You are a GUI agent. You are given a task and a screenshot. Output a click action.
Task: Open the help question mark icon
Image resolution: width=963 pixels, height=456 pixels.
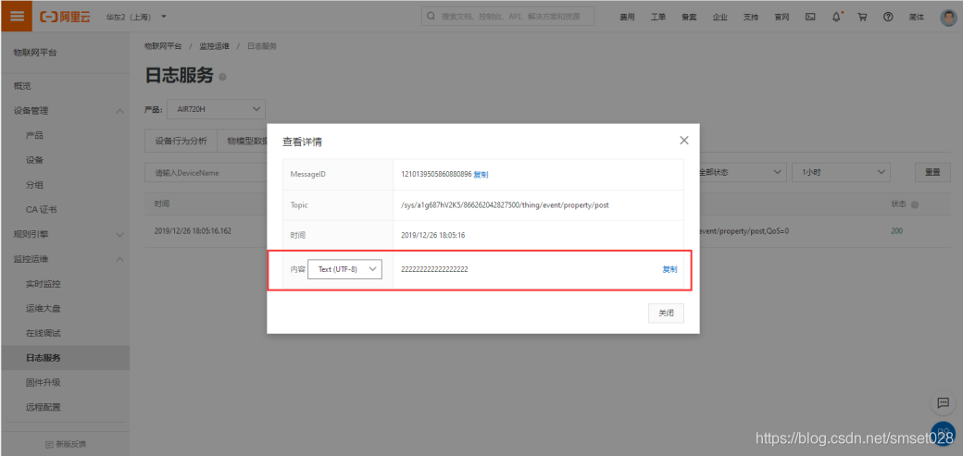[x=888, y=18]
